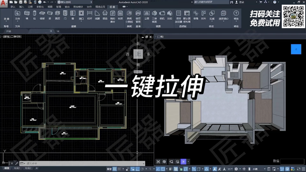The width and height of the screenshot is (306, 172).
Task: Switch to the 注释 ribbon tab
Action: coord(30,7)
